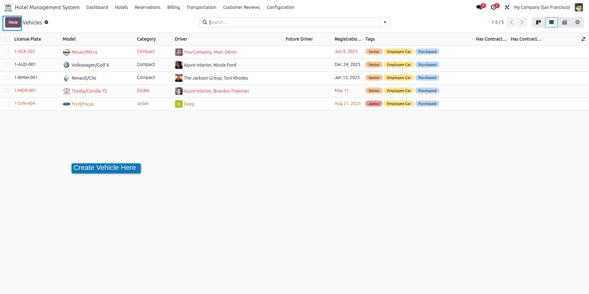Sort by the License Plate column header
Screen dimensions: 589x294
tap(28, 39)
